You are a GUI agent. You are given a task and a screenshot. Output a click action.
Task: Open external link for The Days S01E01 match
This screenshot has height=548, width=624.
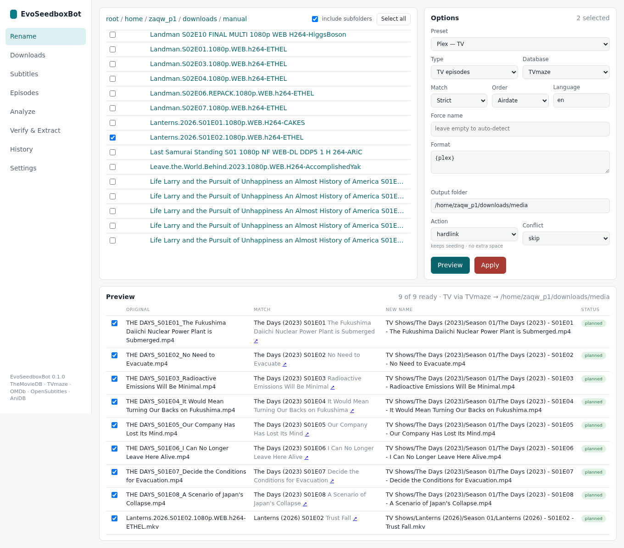256,341
